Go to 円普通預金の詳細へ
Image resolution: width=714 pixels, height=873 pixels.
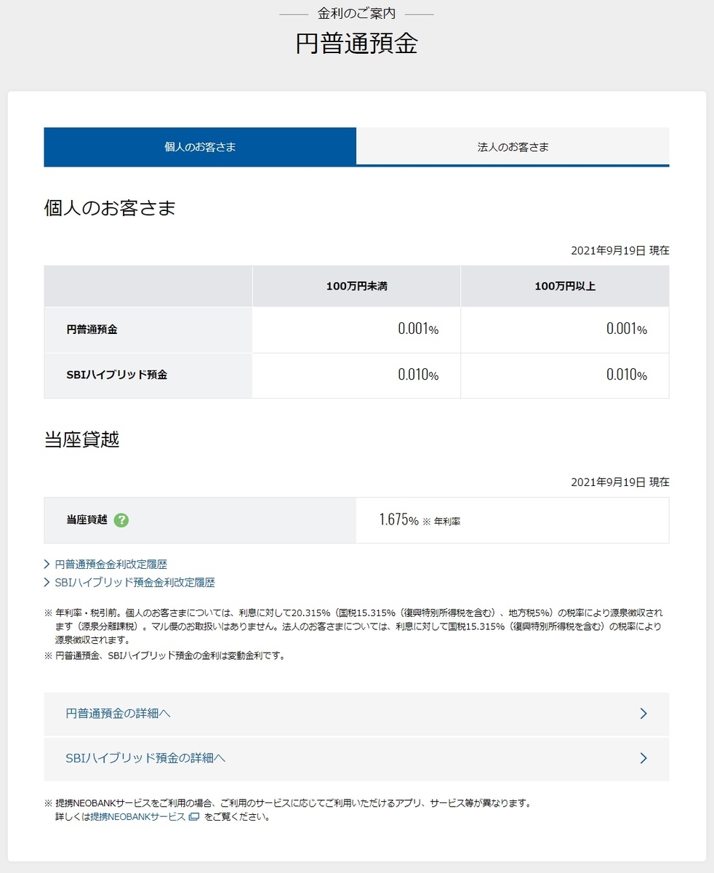356,714
